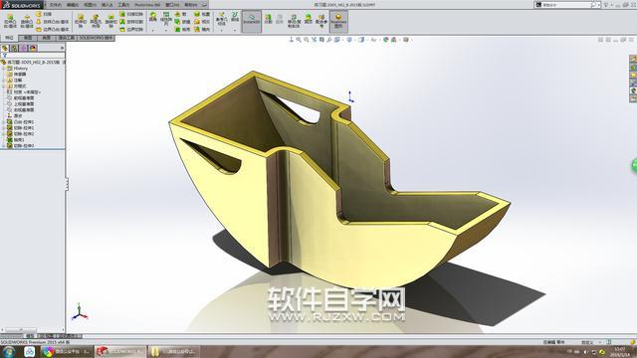Open the FeatureManager design tree tab

[x=5, y=48]
